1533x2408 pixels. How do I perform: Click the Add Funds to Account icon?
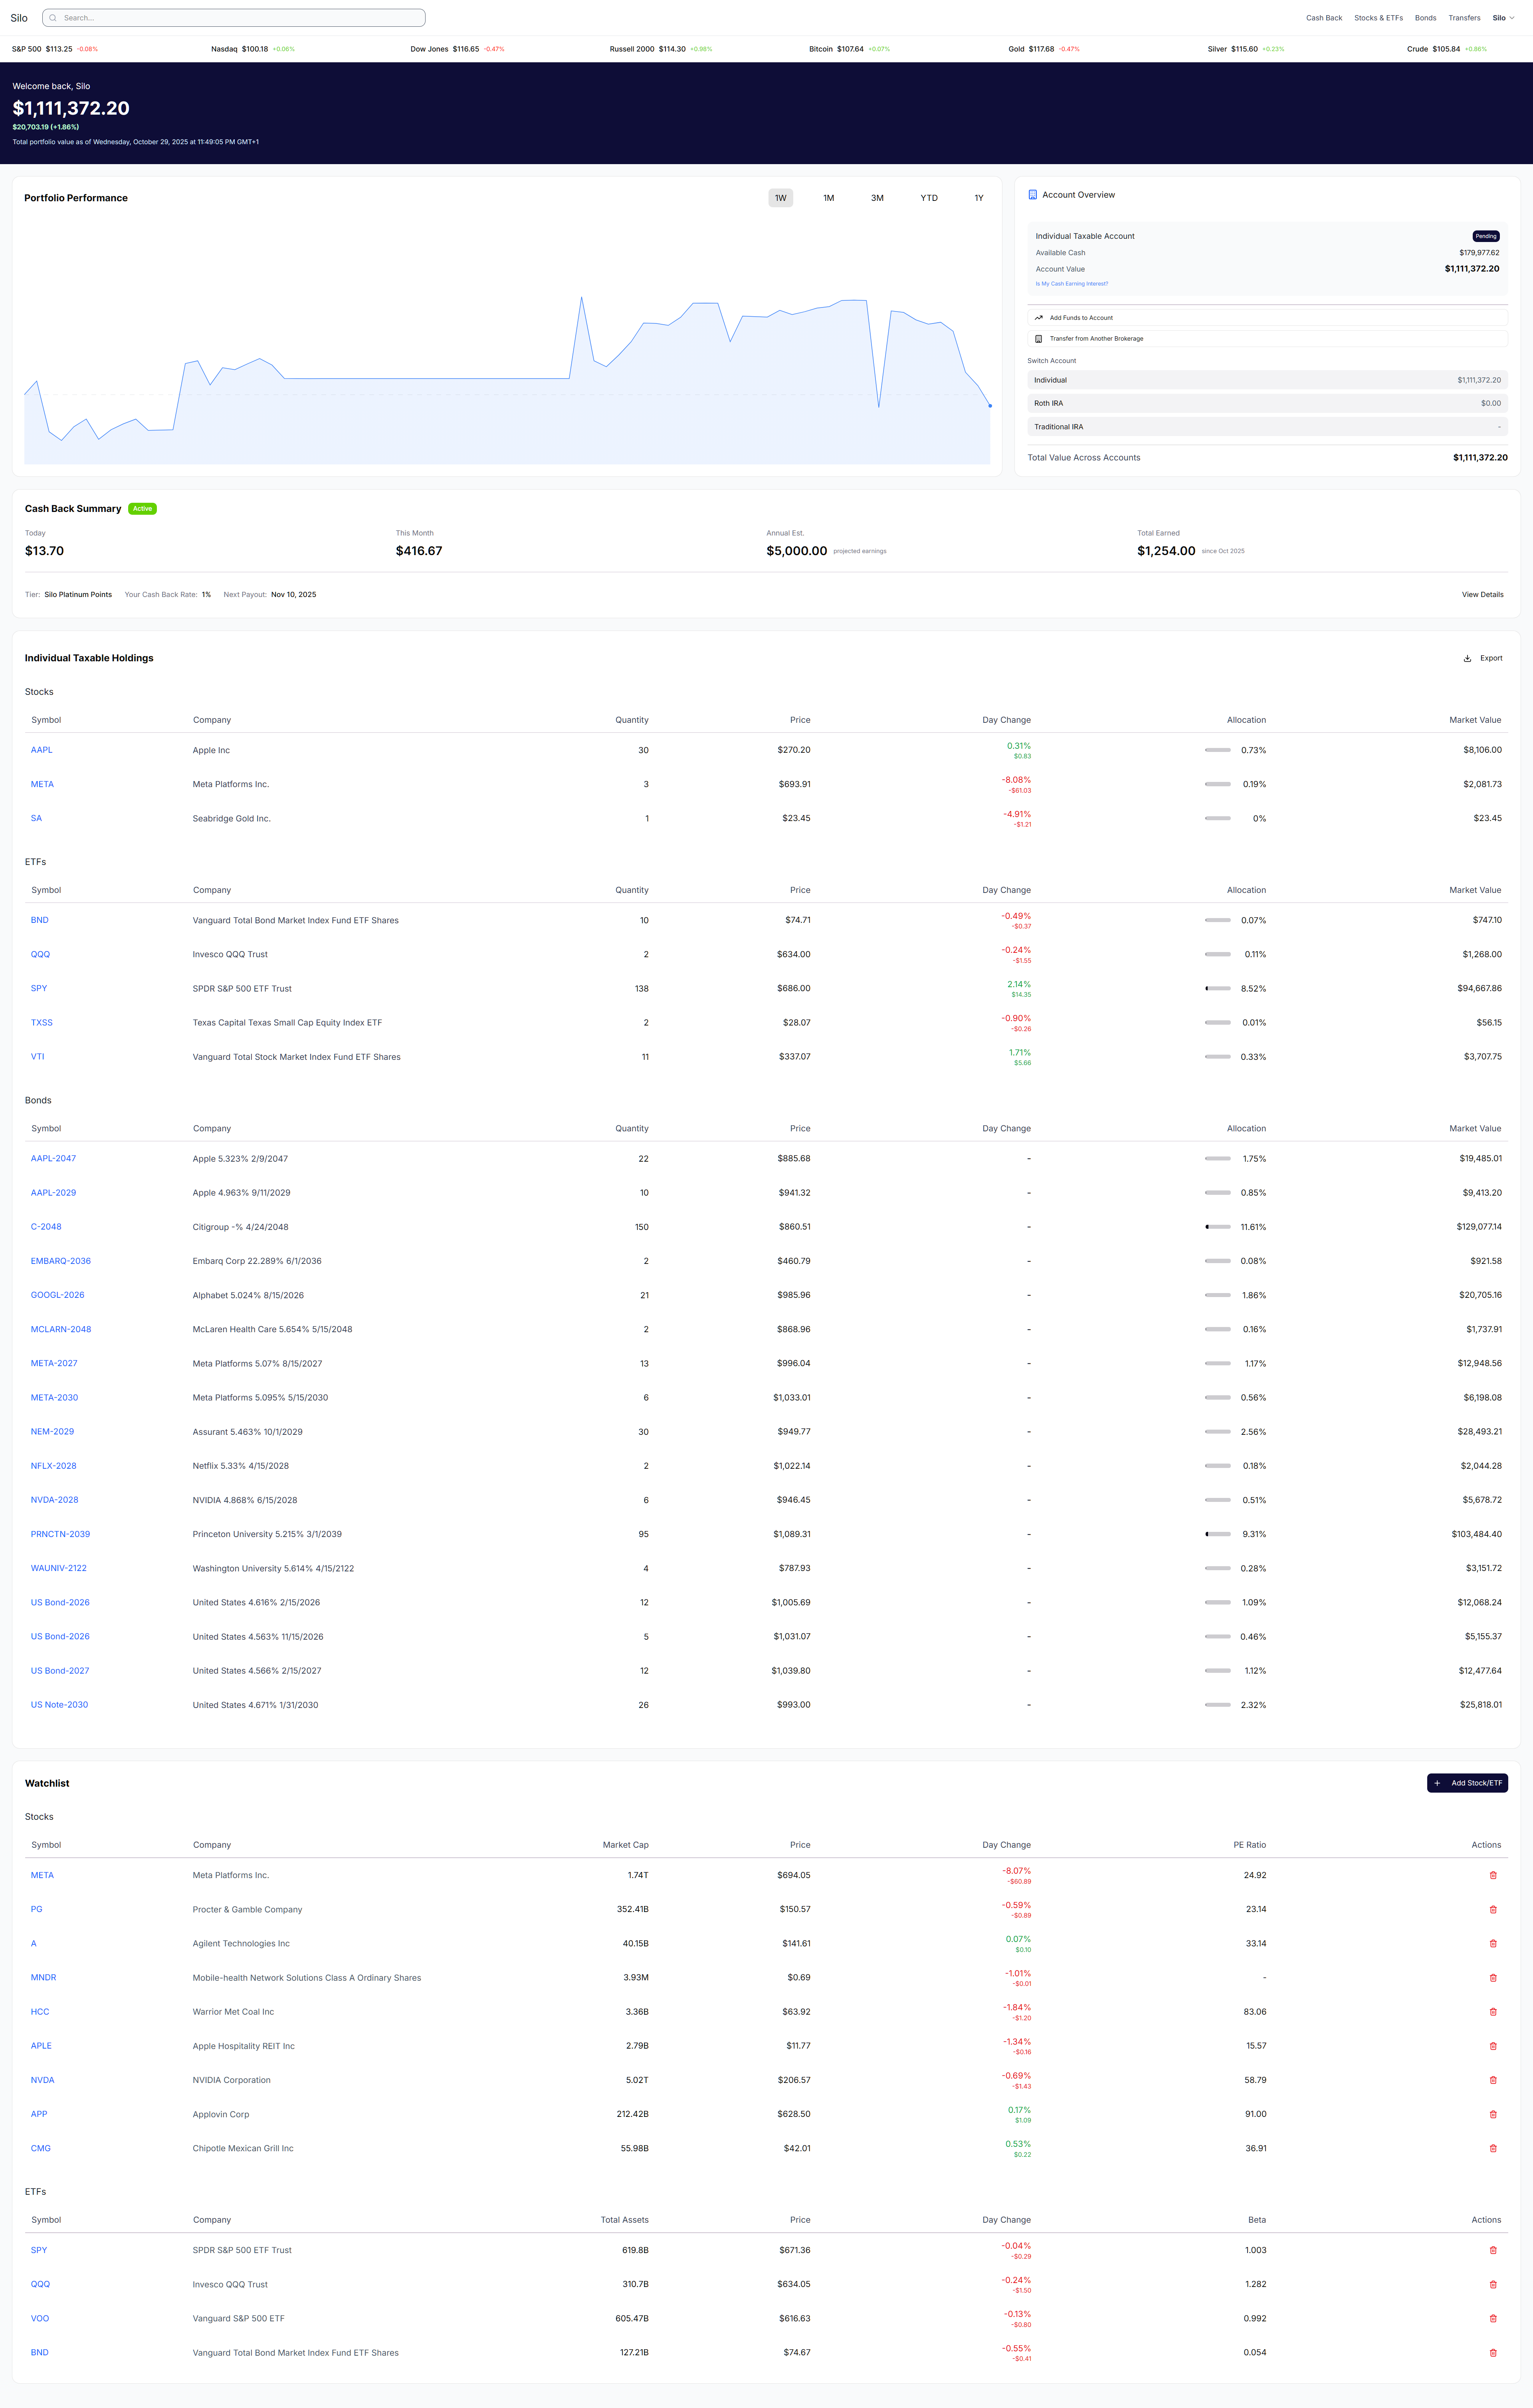(x=1038, y=318)
